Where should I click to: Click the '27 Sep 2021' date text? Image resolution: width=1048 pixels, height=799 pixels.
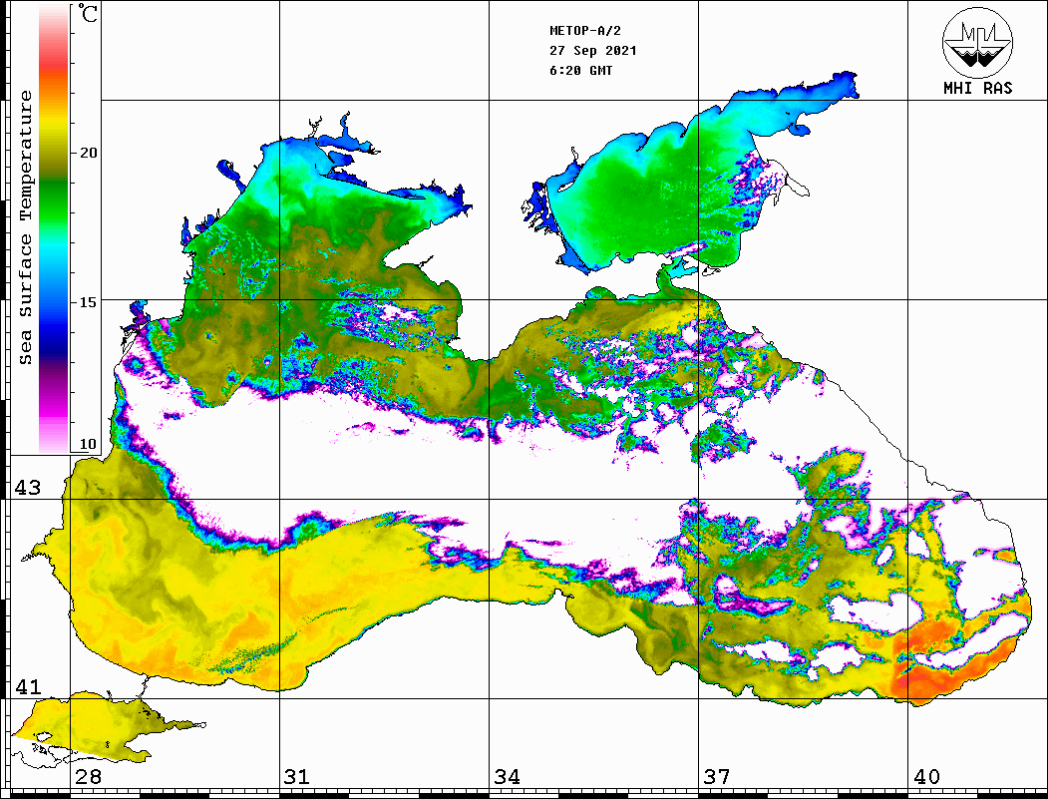coord(593,51)
